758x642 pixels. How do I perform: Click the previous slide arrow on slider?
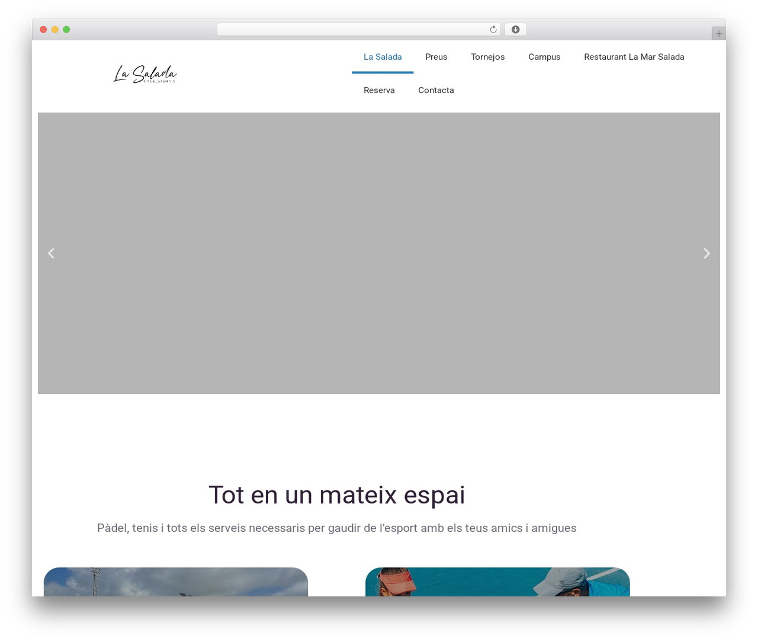click(51, 253)
